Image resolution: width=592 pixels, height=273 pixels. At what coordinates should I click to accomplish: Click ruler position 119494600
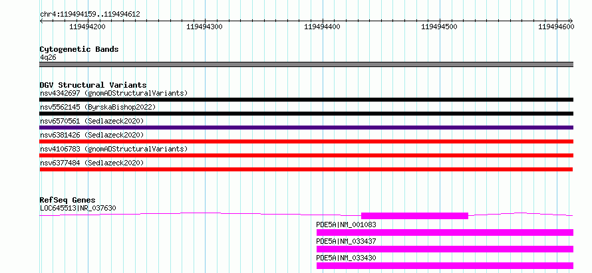pyautogui.click(x=556, y=27)
